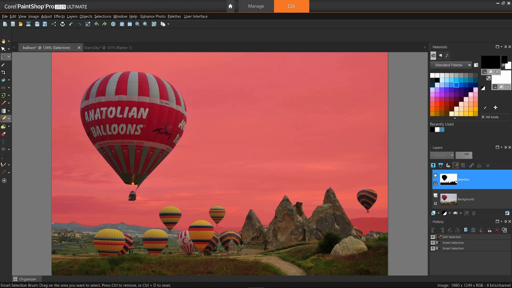Click the Edit Selection icon in the Layers toolbar
512x288 pixels.
[456, 165]
